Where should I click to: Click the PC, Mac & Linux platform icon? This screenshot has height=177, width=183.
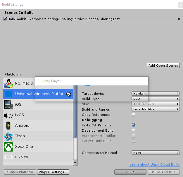(8, 84)
